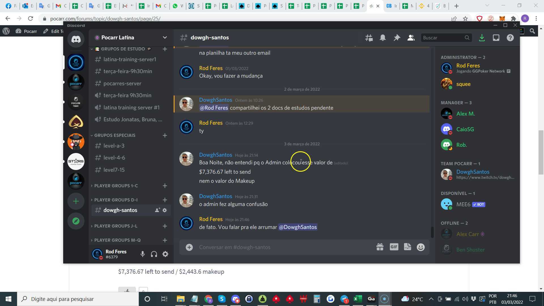The height and width of the screenshot is (306, 544).
Task: Show pinned messages pin icon
Action: 397,38
